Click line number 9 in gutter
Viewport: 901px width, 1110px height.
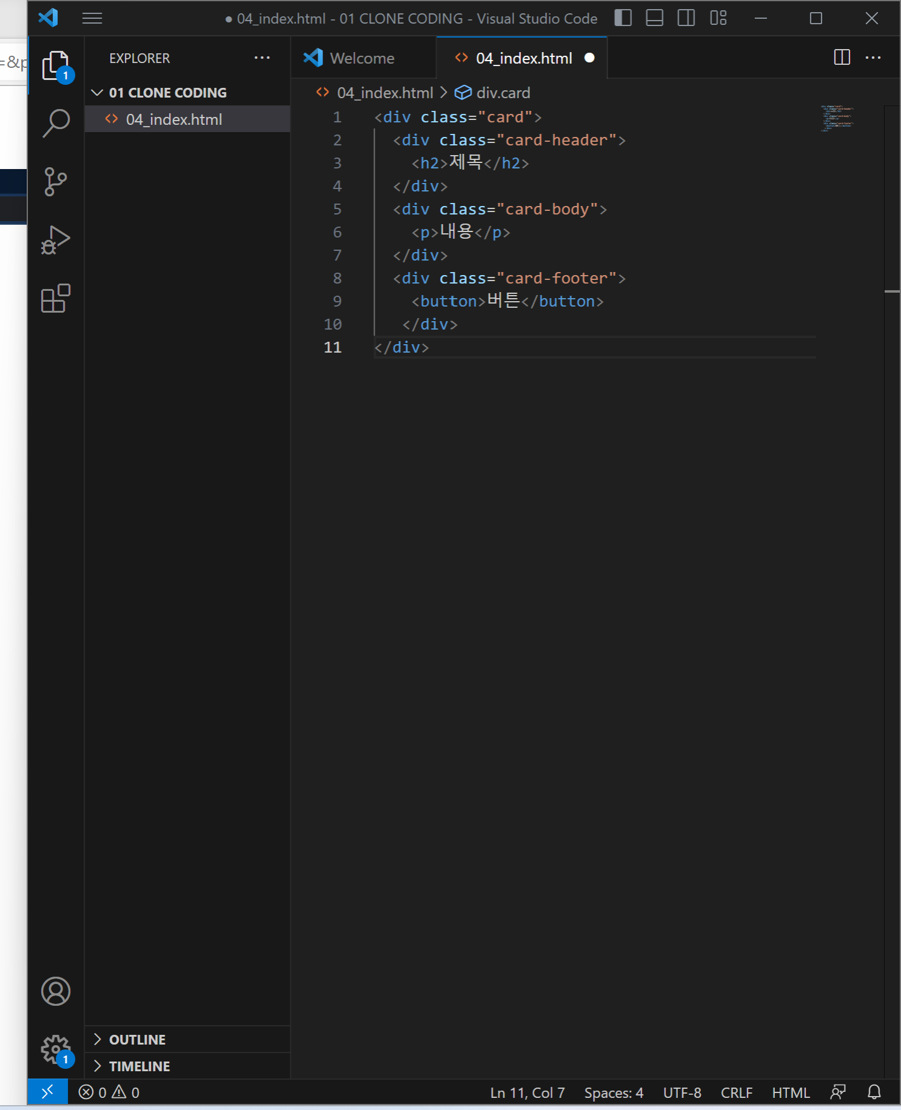point(337,301)
